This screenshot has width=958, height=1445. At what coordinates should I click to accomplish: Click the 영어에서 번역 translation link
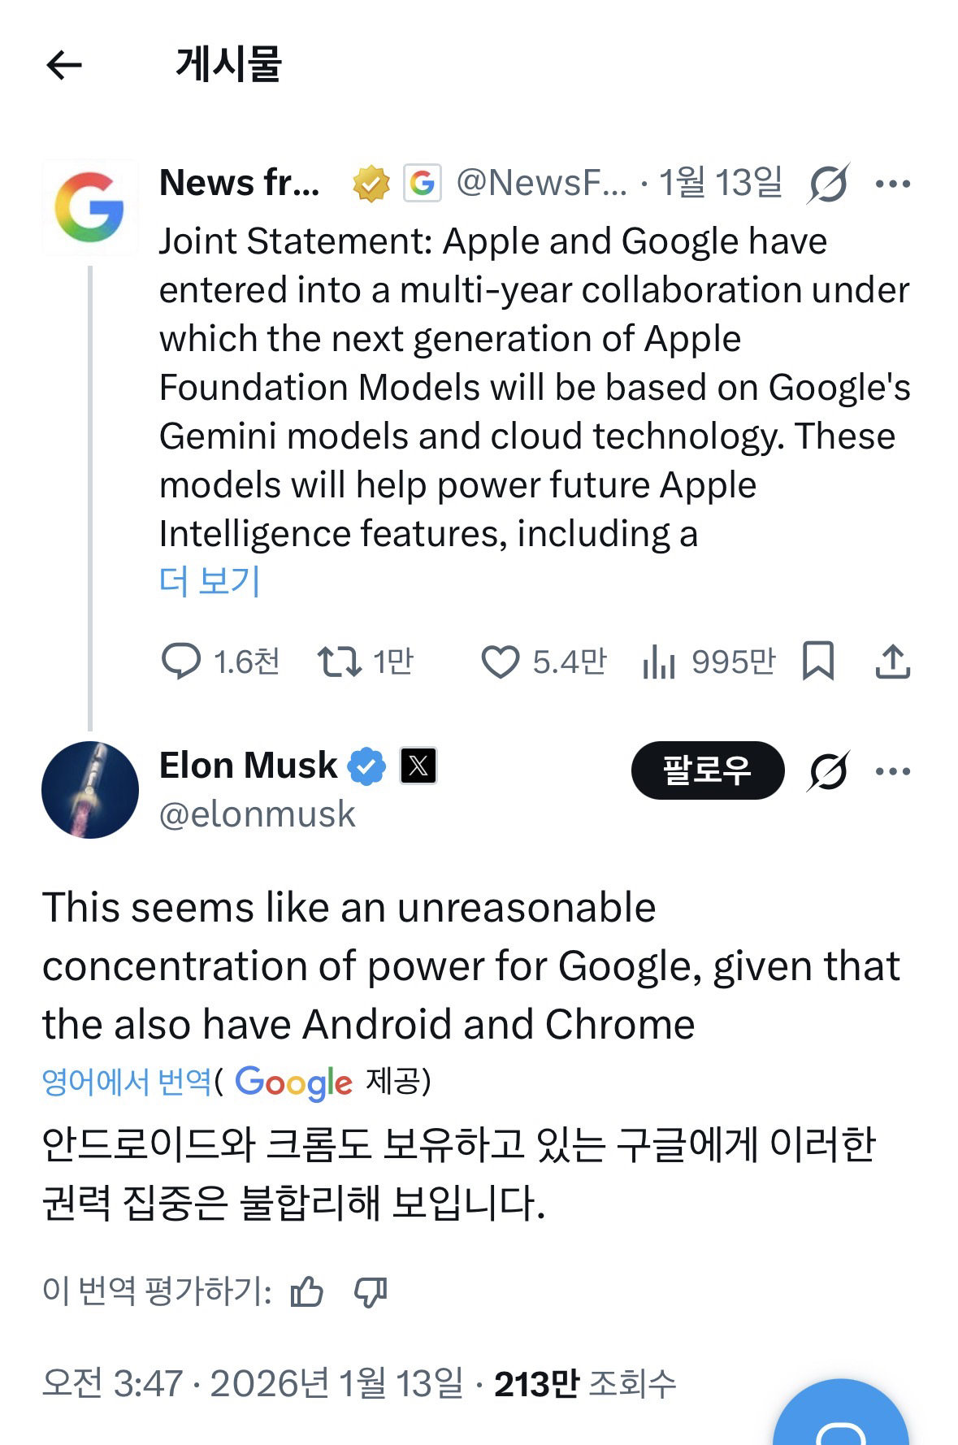pyautogui.click(x=127, y=1082)
